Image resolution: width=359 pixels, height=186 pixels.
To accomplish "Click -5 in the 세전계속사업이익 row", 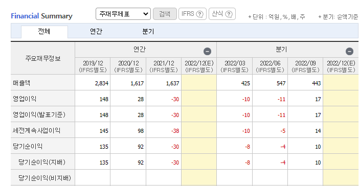I will (283, 131).
